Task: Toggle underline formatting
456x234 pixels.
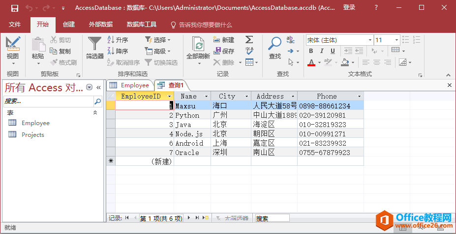Action: point(333,51)
